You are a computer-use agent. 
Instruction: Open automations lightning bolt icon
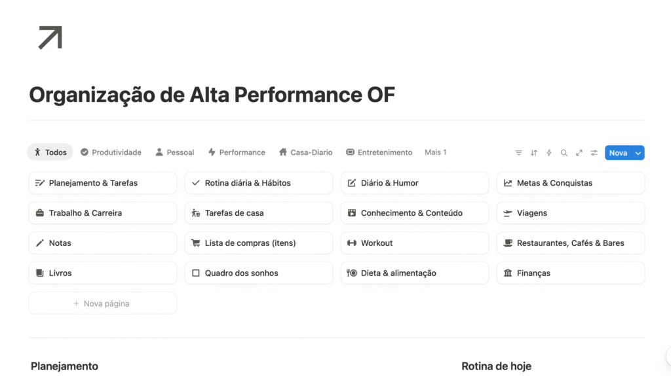548,153
